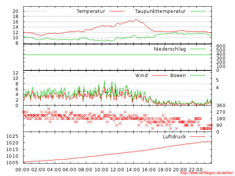Click the Taupunkttemperatur legend label

160,11
